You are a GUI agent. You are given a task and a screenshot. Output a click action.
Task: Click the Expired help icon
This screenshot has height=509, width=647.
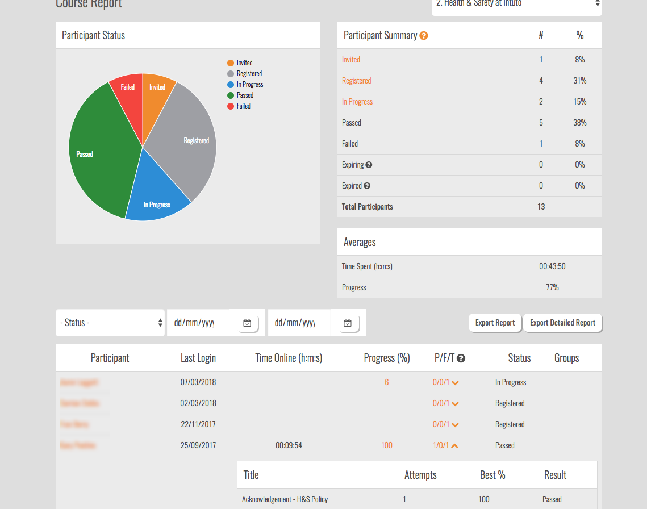(367, 186)
